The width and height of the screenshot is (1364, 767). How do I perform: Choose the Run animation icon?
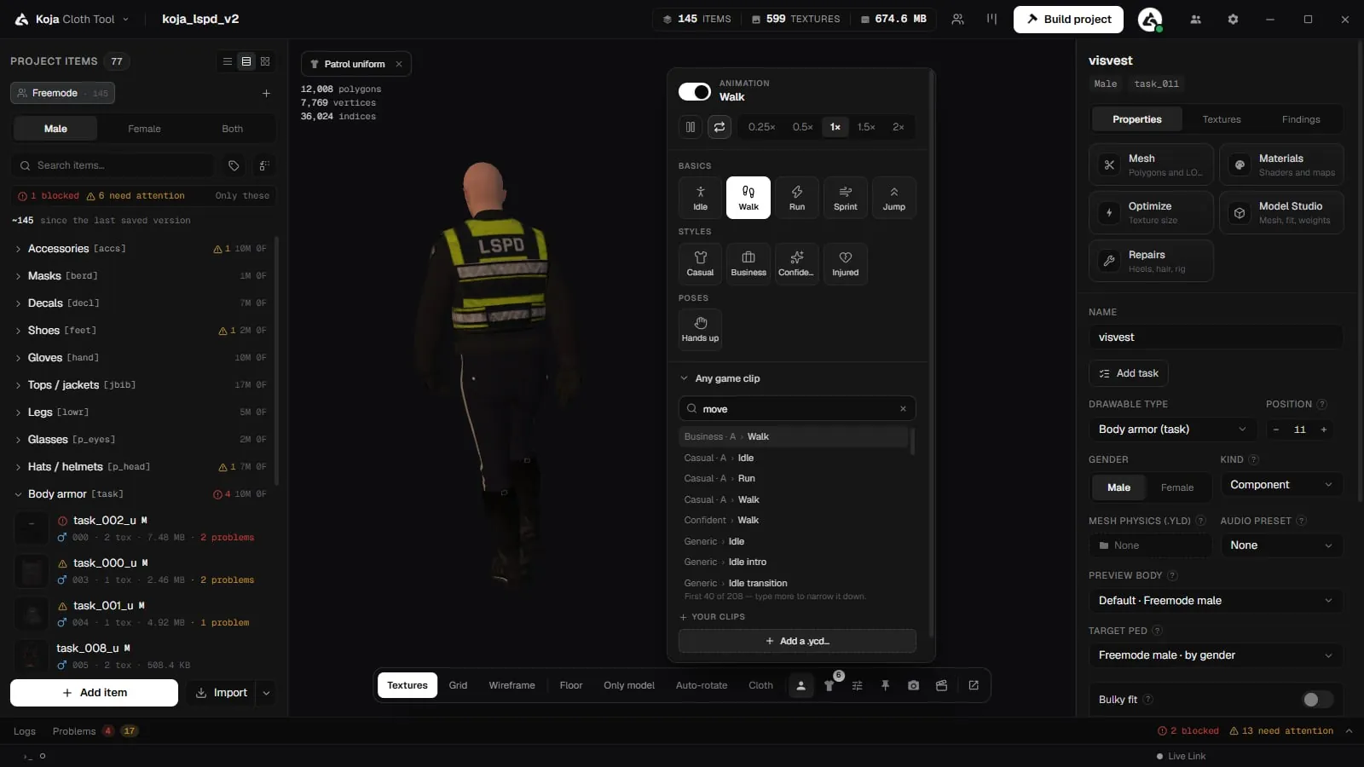797,198
